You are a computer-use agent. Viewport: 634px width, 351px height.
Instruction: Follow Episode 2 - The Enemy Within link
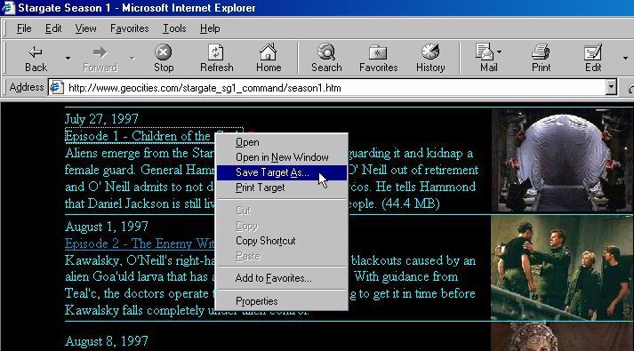tap(140, 243)
